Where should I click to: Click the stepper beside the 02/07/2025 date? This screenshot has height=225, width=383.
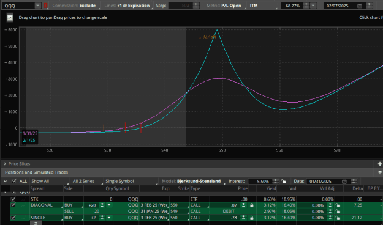coord(370,6)
